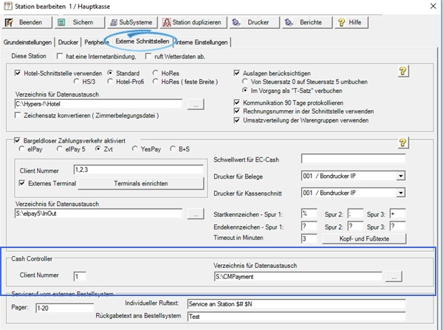
Task: Open Drucker für Kassenschnitt dropdown
Action: click(x=400, y=193)
